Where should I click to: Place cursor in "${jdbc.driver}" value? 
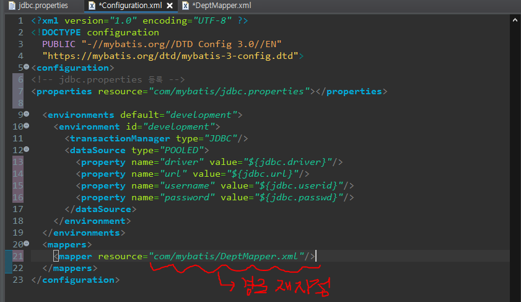pos(287,162)
